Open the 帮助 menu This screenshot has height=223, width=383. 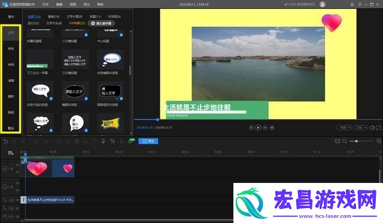[x=101, y=4]
